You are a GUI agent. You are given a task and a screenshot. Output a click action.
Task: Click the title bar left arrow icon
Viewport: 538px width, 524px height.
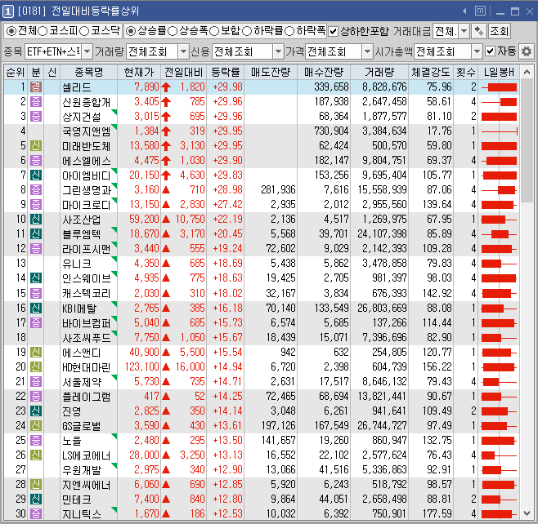(x=464, y=11)
